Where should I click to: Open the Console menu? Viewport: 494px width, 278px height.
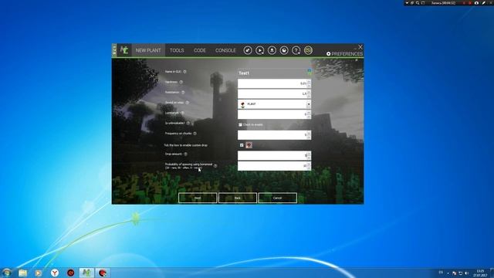click(x=225, y=50)
